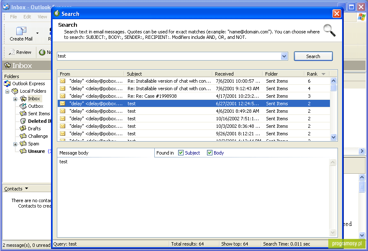Click the results list scrollbar thumb
Screen dimensions: 368x251
333,88
